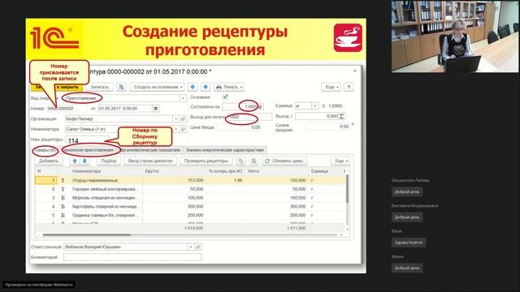Click the Номенклатура column header
This screenshot has width=520, height=292.
[87, 171]
